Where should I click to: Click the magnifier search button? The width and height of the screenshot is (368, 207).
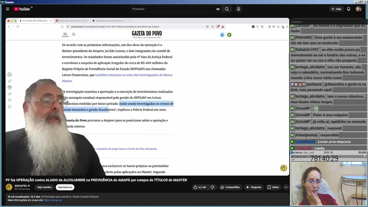227,9
